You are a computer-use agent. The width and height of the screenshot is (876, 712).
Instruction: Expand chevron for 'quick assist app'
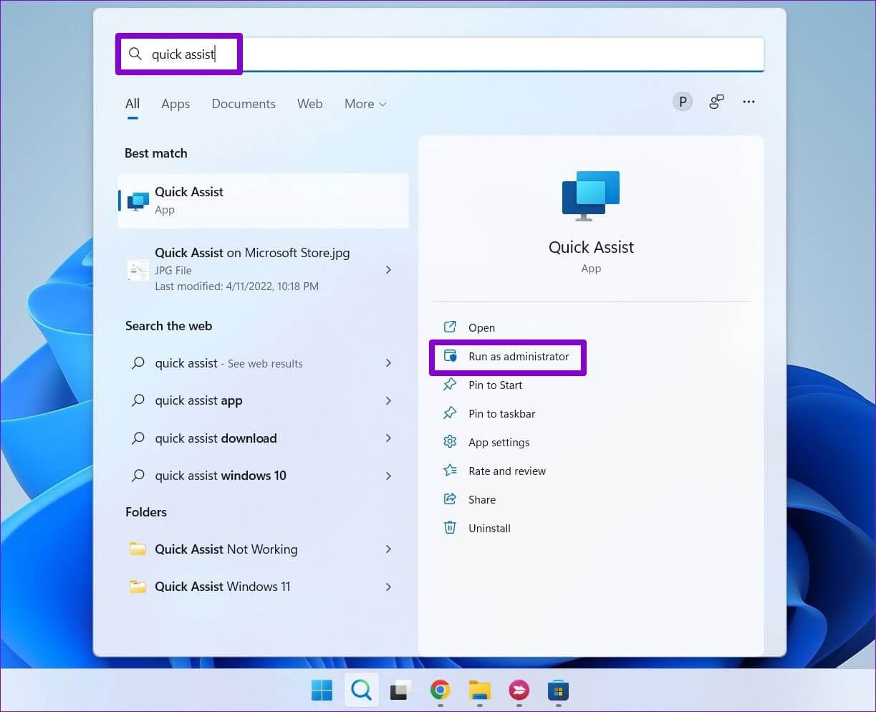coord(388,401)
